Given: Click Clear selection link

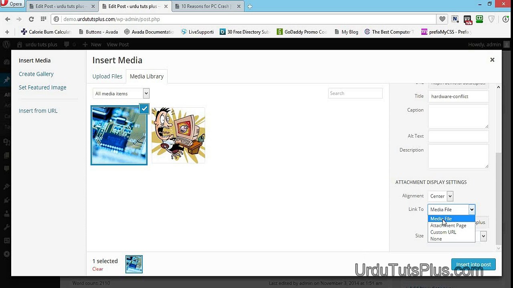Looking at the screenshot, I should [x=98, y=269].
